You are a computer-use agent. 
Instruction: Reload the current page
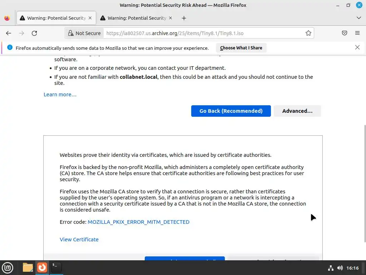click(34, 33)
